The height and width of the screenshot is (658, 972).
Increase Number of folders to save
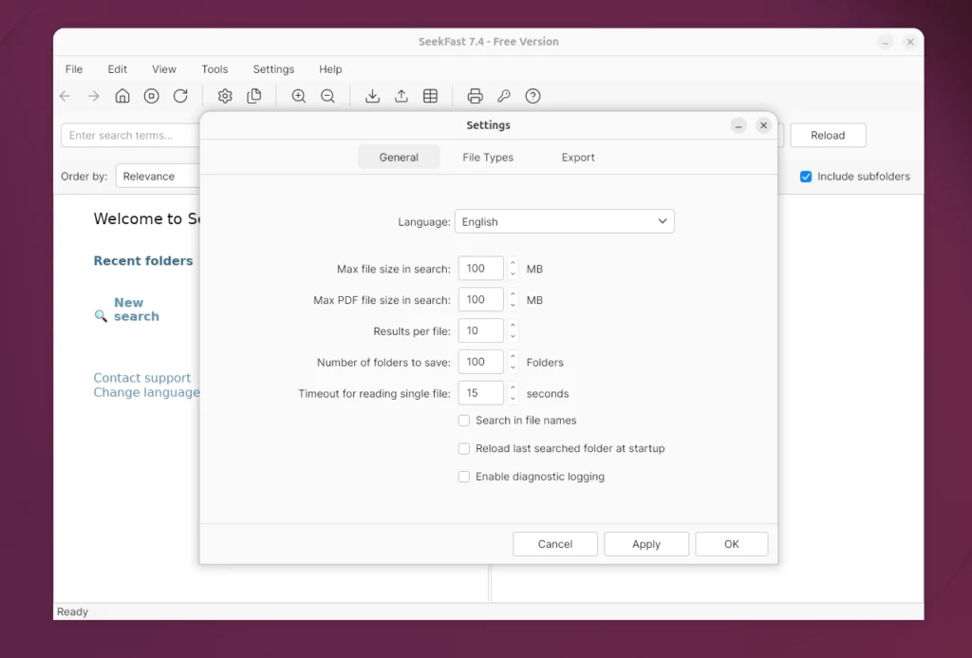(513, 357)
